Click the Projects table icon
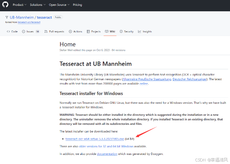Viewport: 230px width, 164px height. pos(88,31)
